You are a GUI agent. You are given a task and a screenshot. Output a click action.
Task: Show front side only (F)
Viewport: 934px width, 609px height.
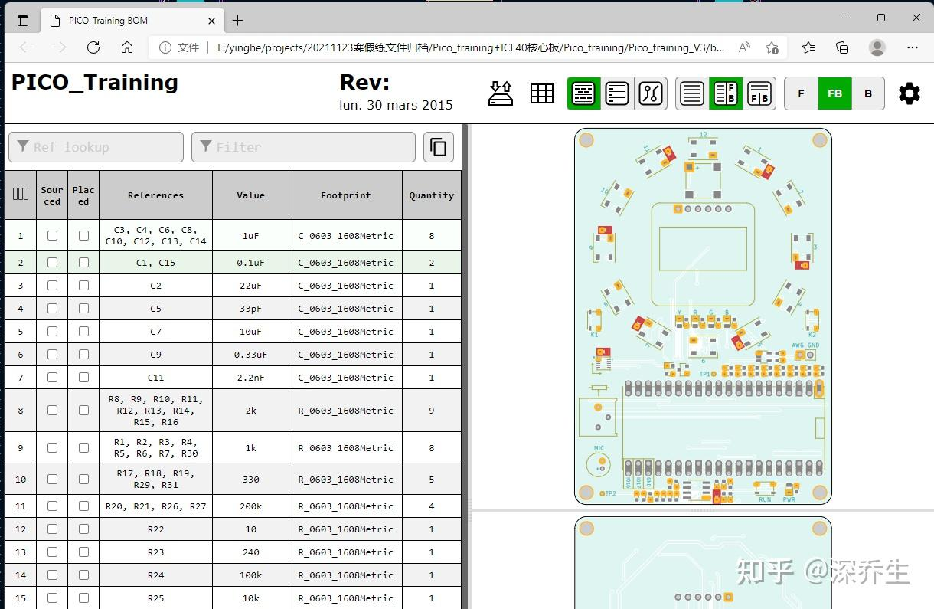pos(802,93)
